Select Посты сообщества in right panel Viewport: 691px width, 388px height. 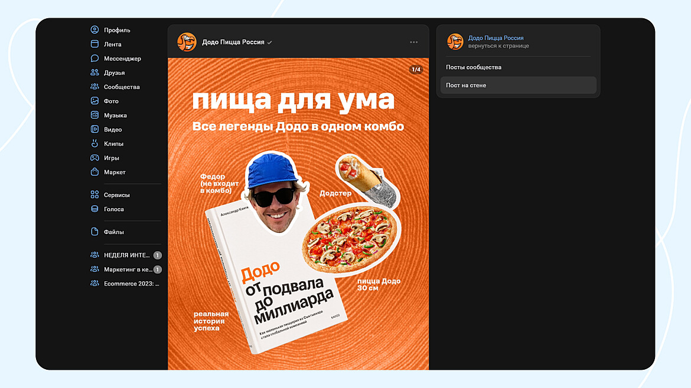pos(474,67)
